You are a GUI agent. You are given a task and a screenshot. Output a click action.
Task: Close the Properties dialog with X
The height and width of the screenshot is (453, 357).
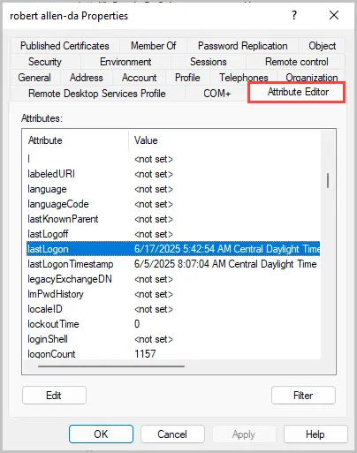334,15
